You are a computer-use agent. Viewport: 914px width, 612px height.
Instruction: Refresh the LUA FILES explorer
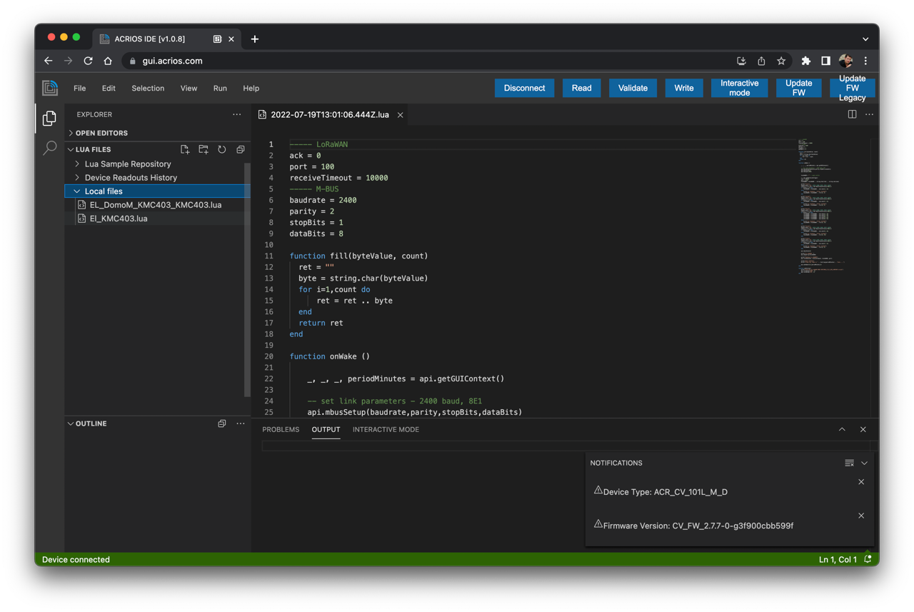click(222, 149)
